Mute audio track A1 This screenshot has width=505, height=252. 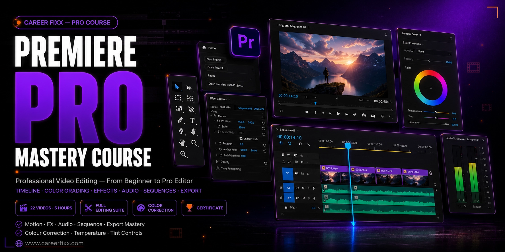pyautogui.click(x=303, y=188)
